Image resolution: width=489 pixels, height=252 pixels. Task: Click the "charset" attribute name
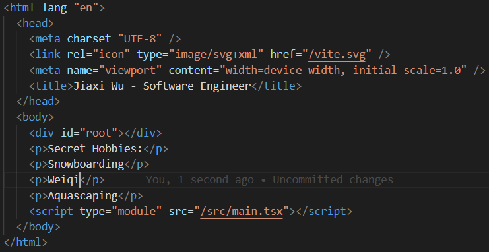[x=89, y=39]
